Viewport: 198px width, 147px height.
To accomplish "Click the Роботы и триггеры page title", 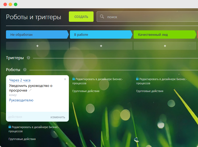I will click(x=34, y=17).
